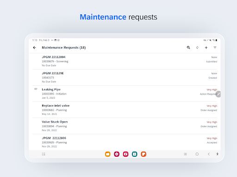Open the filter options icon

[x=215, y=47]
